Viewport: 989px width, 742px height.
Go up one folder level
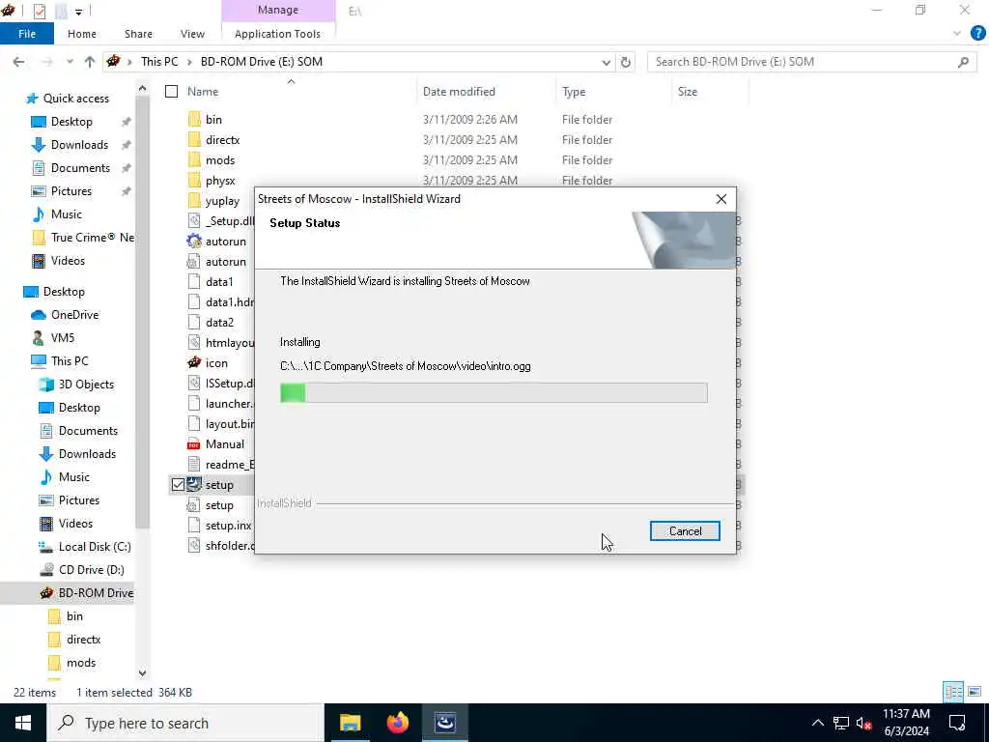[90, 62]
